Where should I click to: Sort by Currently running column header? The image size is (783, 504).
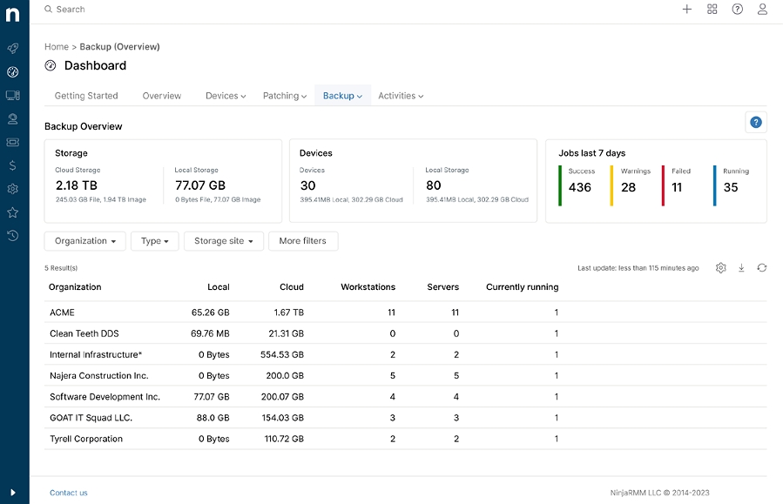pos(523,287)
